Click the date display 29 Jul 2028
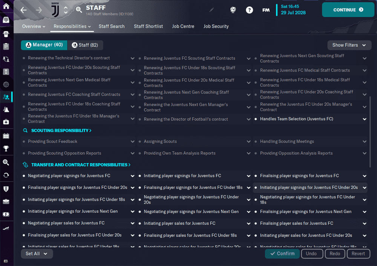This screenshot has height=266, width=377. [x=293, y=12]
